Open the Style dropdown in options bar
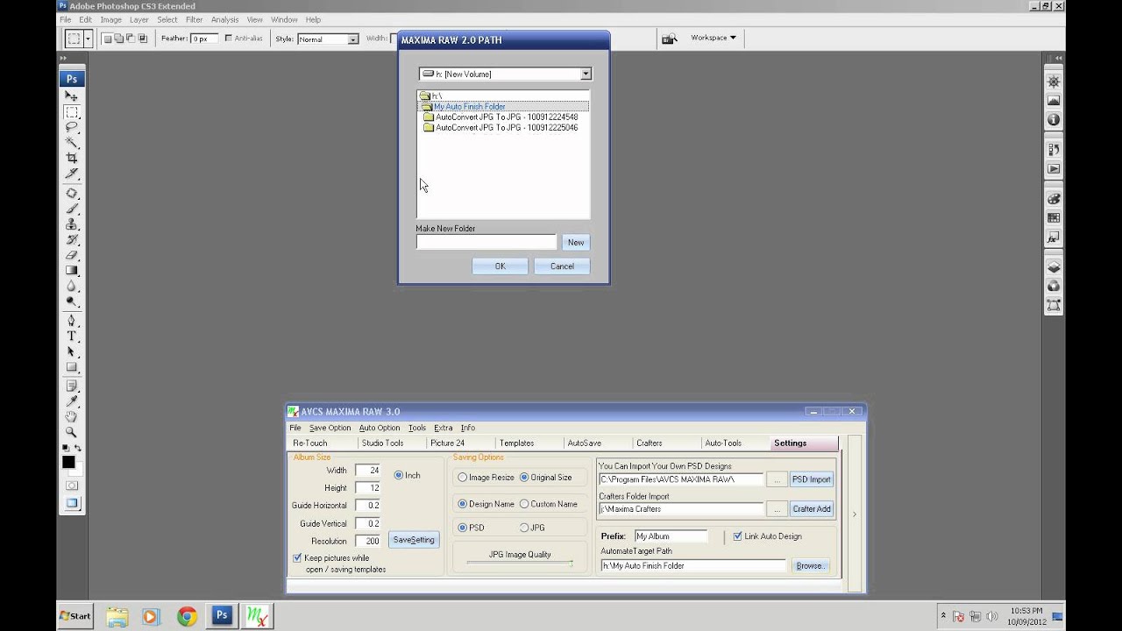Screen dimensions: 1122x631 click(x=353, y=39)
